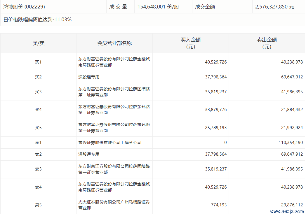Click the 卖出金额(元) column header
Screen dimensions: 306x216
(x=267, y=43)
